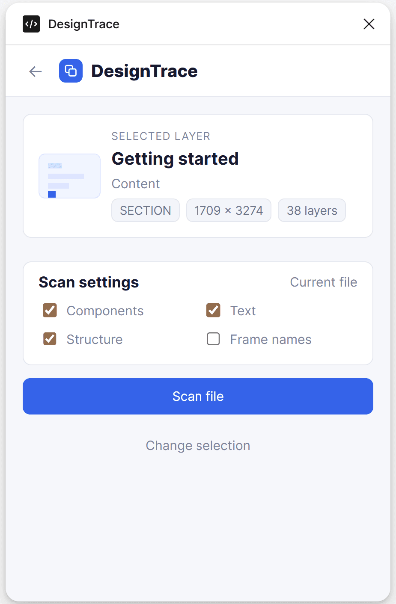Click the SECTION type badge
The height and width of the screenshot is (604, 396).
click(146, 210)
